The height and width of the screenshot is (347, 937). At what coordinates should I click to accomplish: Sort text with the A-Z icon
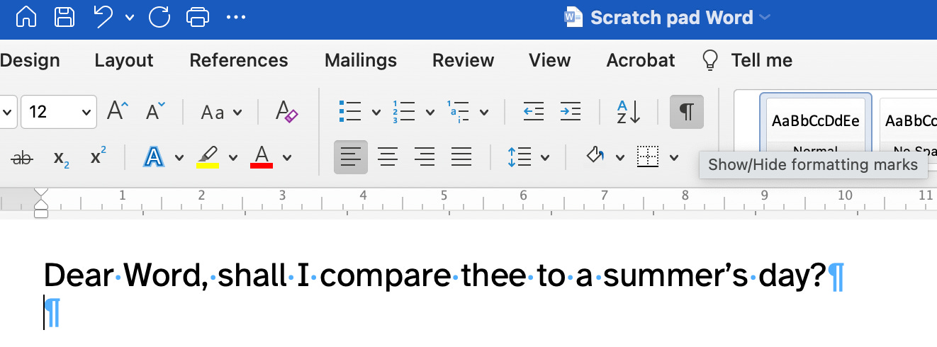pos(628,111)
